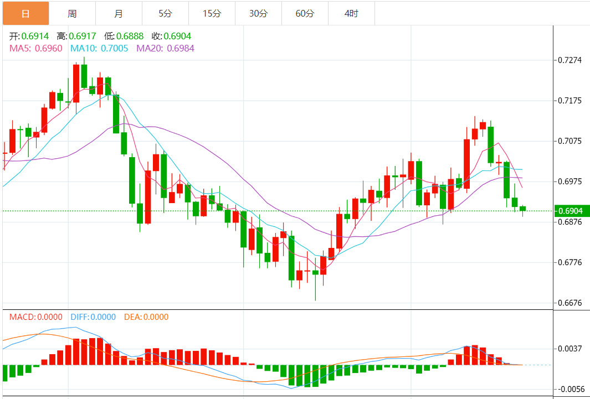Image resolution: width=590 pixels, height=399 pixels.
Task: Click the 收:0.6904 close price value
Action: coord(172,37)
